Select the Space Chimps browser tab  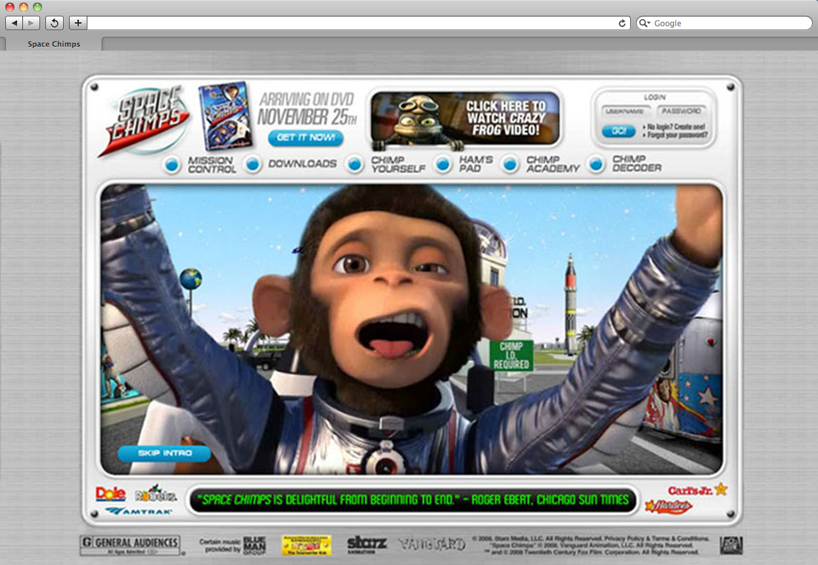pyautogui.click(x=54, y=44)
